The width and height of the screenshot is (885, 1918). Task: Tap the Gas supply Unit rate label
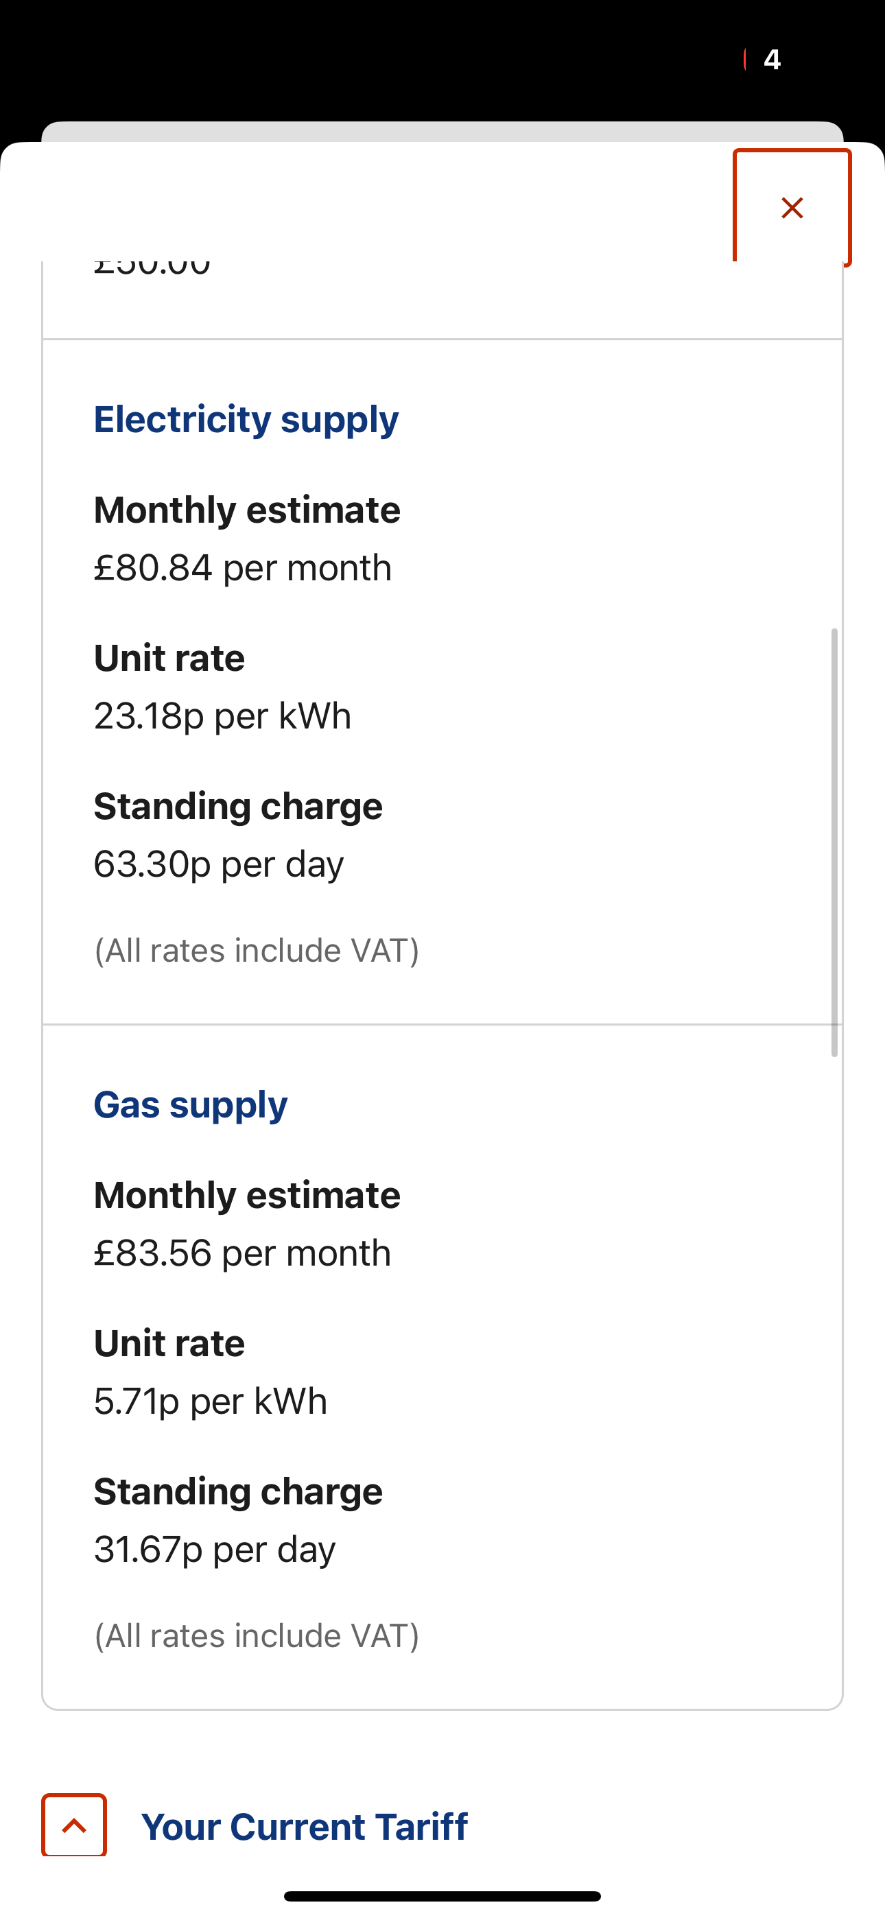169,1344
